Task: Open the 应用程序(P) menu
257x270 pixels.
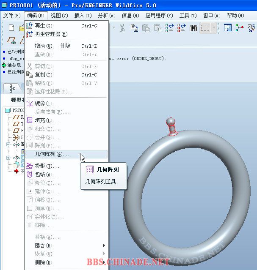Action: pos(159,16)
